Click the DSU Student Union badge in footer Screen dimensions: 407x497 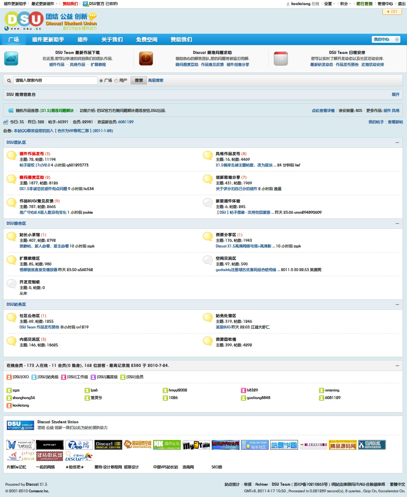point(20,425)
